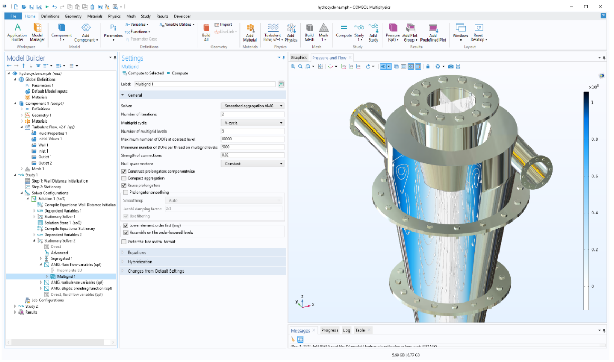Print the Graphics view

click(458, 66)
